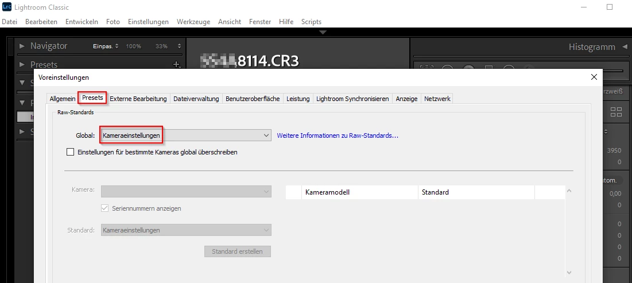Toggle the Seriennummern anzeigen checkbox

click(x=105, y=208)
